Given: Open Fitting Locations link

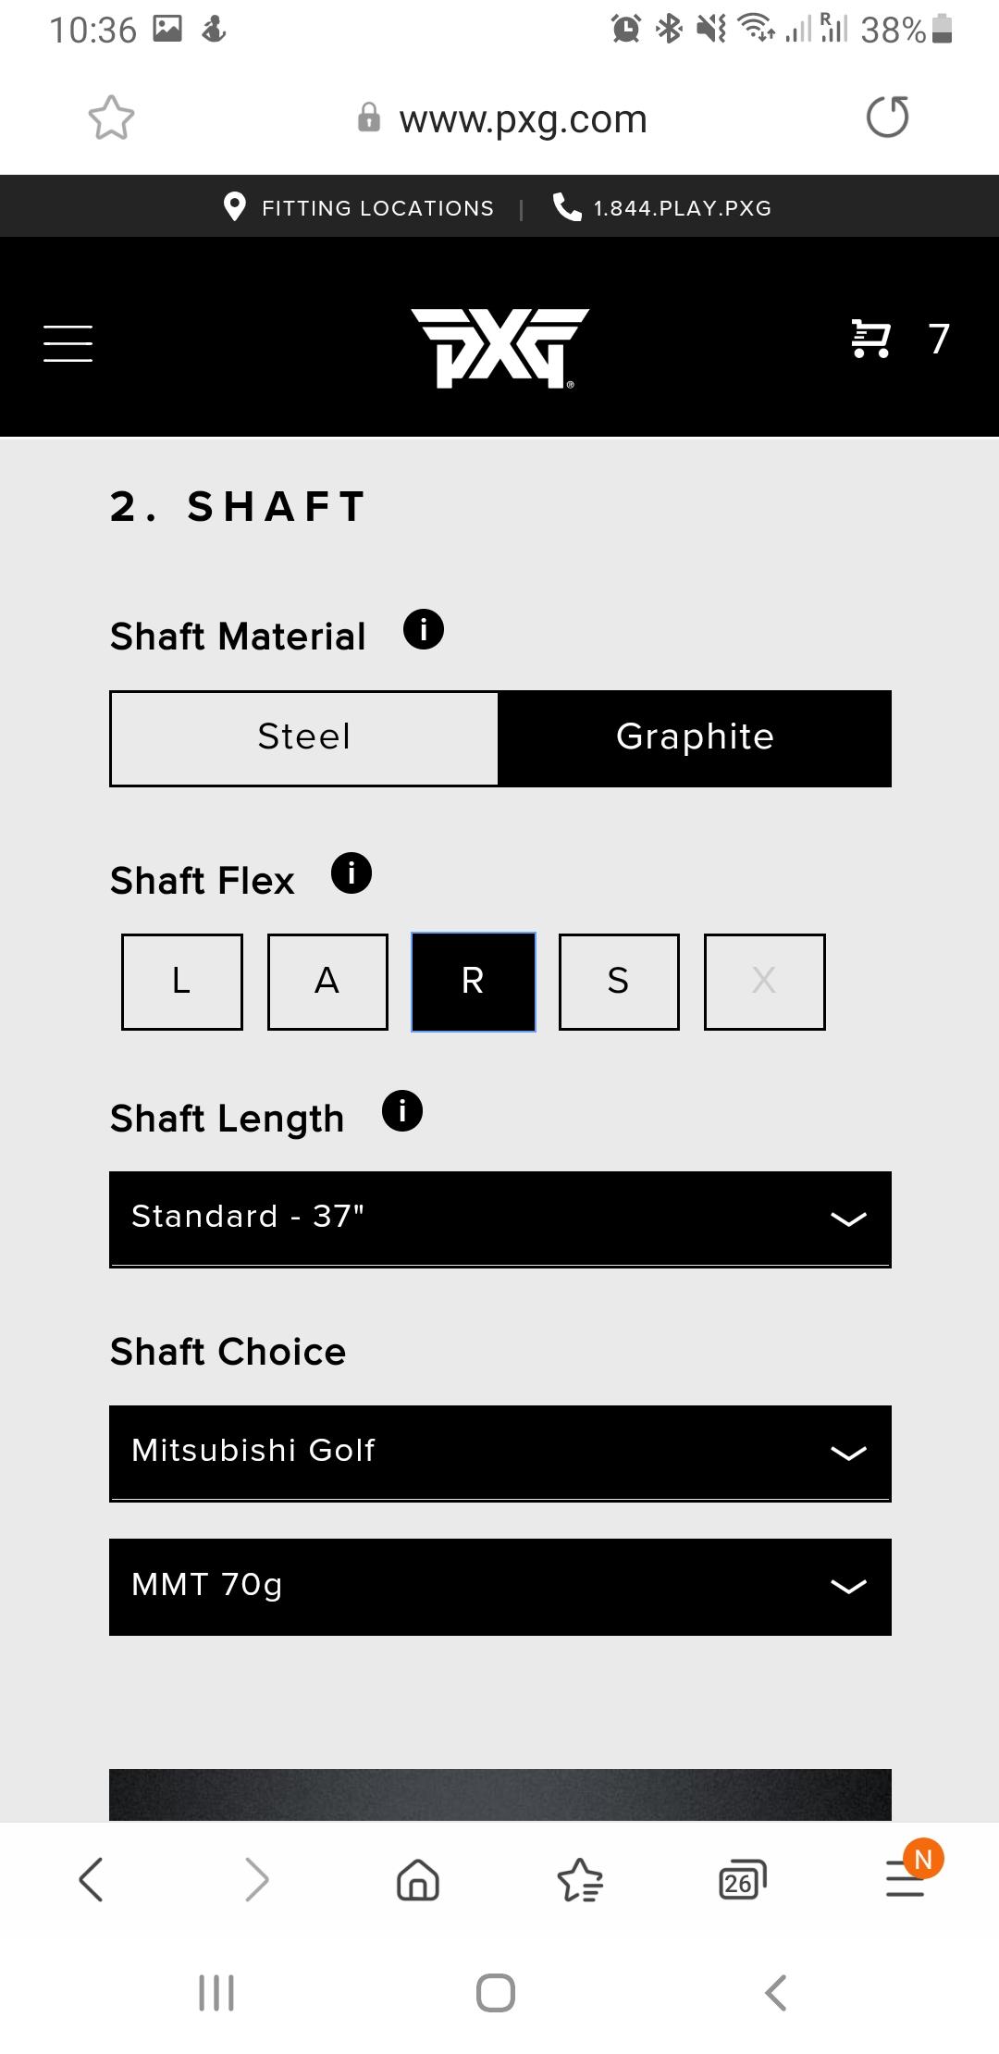Looking at the screenshot, I should click(361, 207).
